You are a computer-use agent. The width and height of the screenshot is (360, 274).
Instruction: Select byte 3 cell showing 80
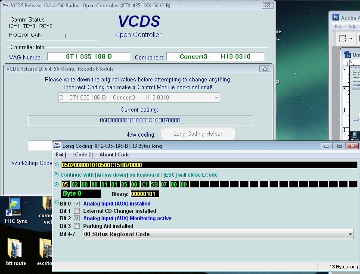(94, 184)
